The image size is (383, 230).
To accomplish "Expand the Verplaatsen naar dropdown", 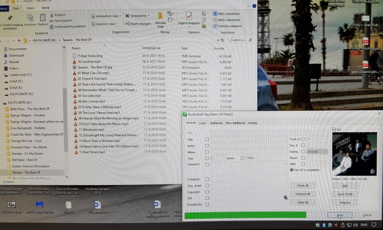I will (120, 16).
